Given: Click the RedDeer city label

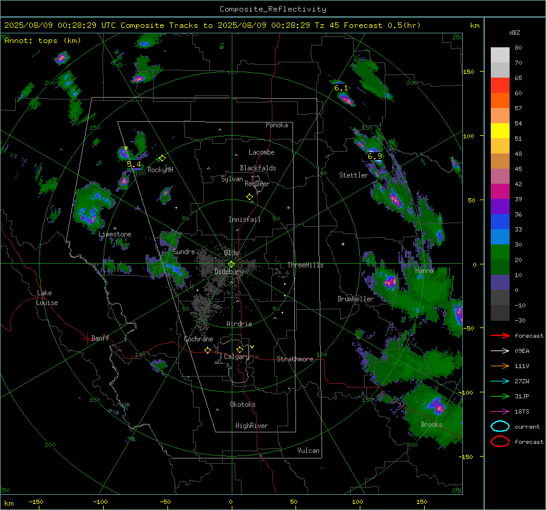Looking at the screenshot, I should coord(257,184).
